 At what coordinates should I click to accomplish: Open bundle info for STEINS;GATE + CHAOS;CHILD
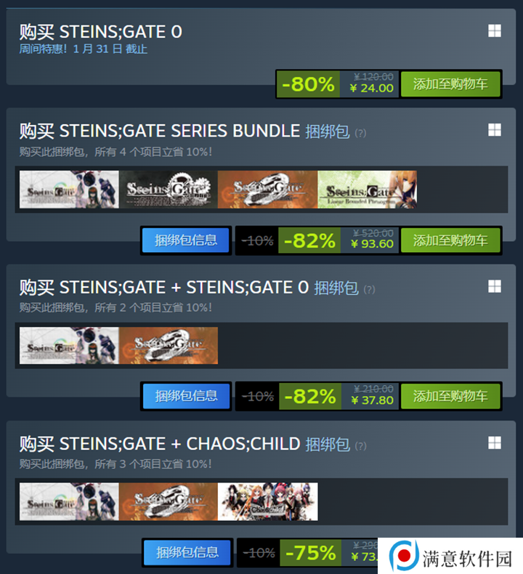[x=187, y=552]
